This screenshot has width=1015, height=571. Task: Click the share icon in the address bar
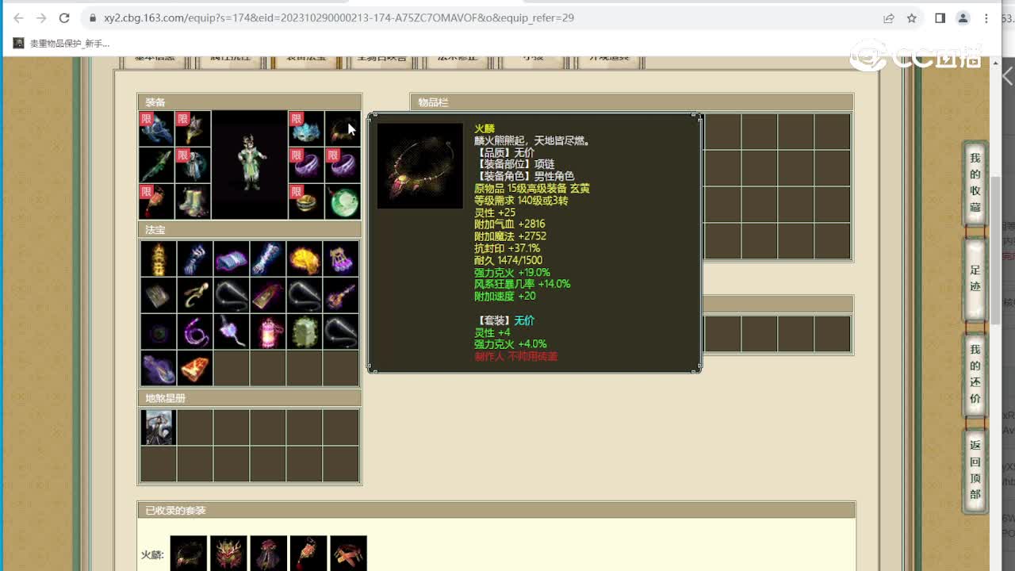point(889,17)
